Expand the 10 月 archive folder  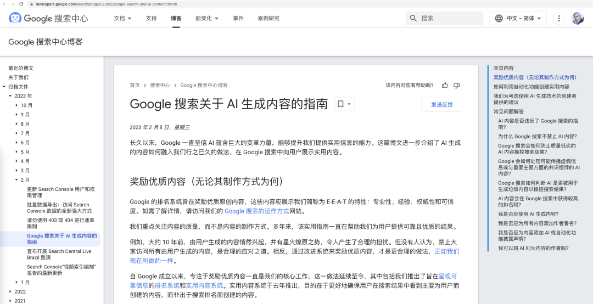(x=16, y=105)
